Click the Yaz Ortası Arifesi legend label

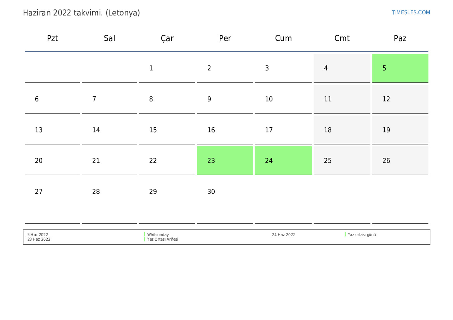(162, 239)
